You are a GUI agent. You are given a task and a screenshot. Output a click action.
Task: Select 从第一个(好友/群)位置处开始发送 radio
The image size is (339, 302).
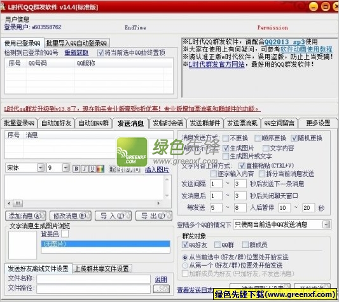pos(185,265)
